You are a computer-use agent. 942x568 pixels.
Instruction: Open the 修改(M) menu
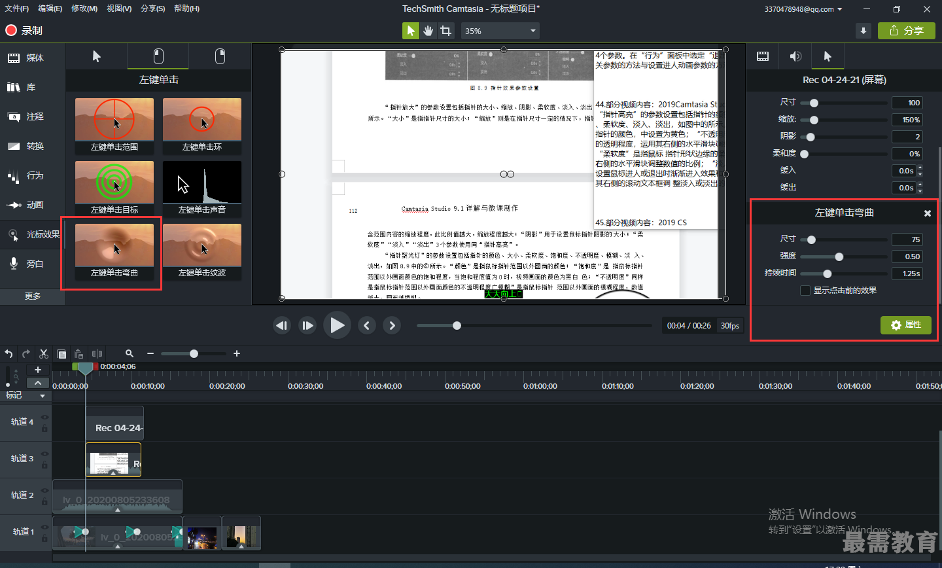[x=84, y=9]
